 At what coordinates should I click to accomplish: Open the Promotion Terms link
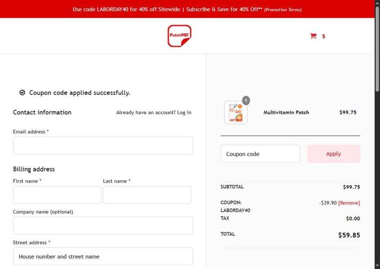[x=283, y=9]
